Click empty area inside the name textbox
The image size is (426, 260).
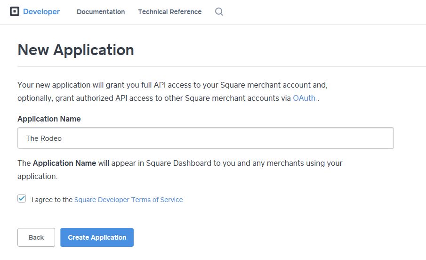228,138
